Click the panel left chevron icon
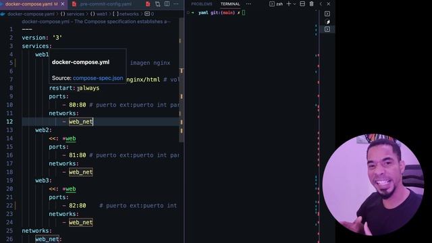 click(321, 4)
